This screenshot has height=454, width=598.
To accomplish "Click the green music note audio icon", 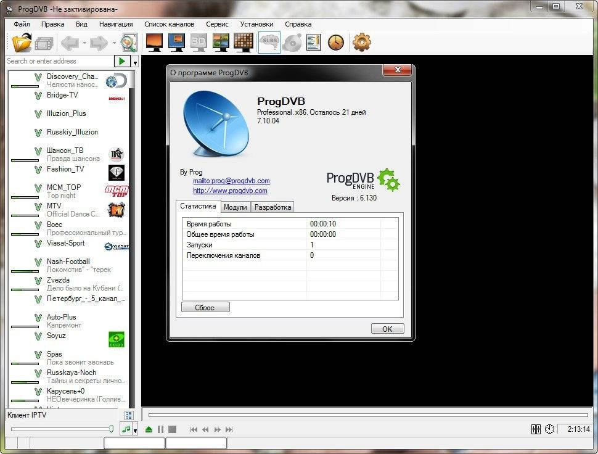I will click(126, 429).
